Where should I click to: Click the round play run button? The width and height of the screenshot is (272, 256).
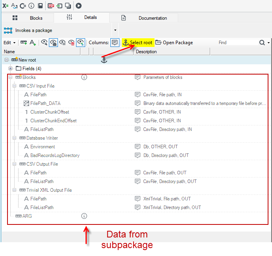tap(78, 6)
